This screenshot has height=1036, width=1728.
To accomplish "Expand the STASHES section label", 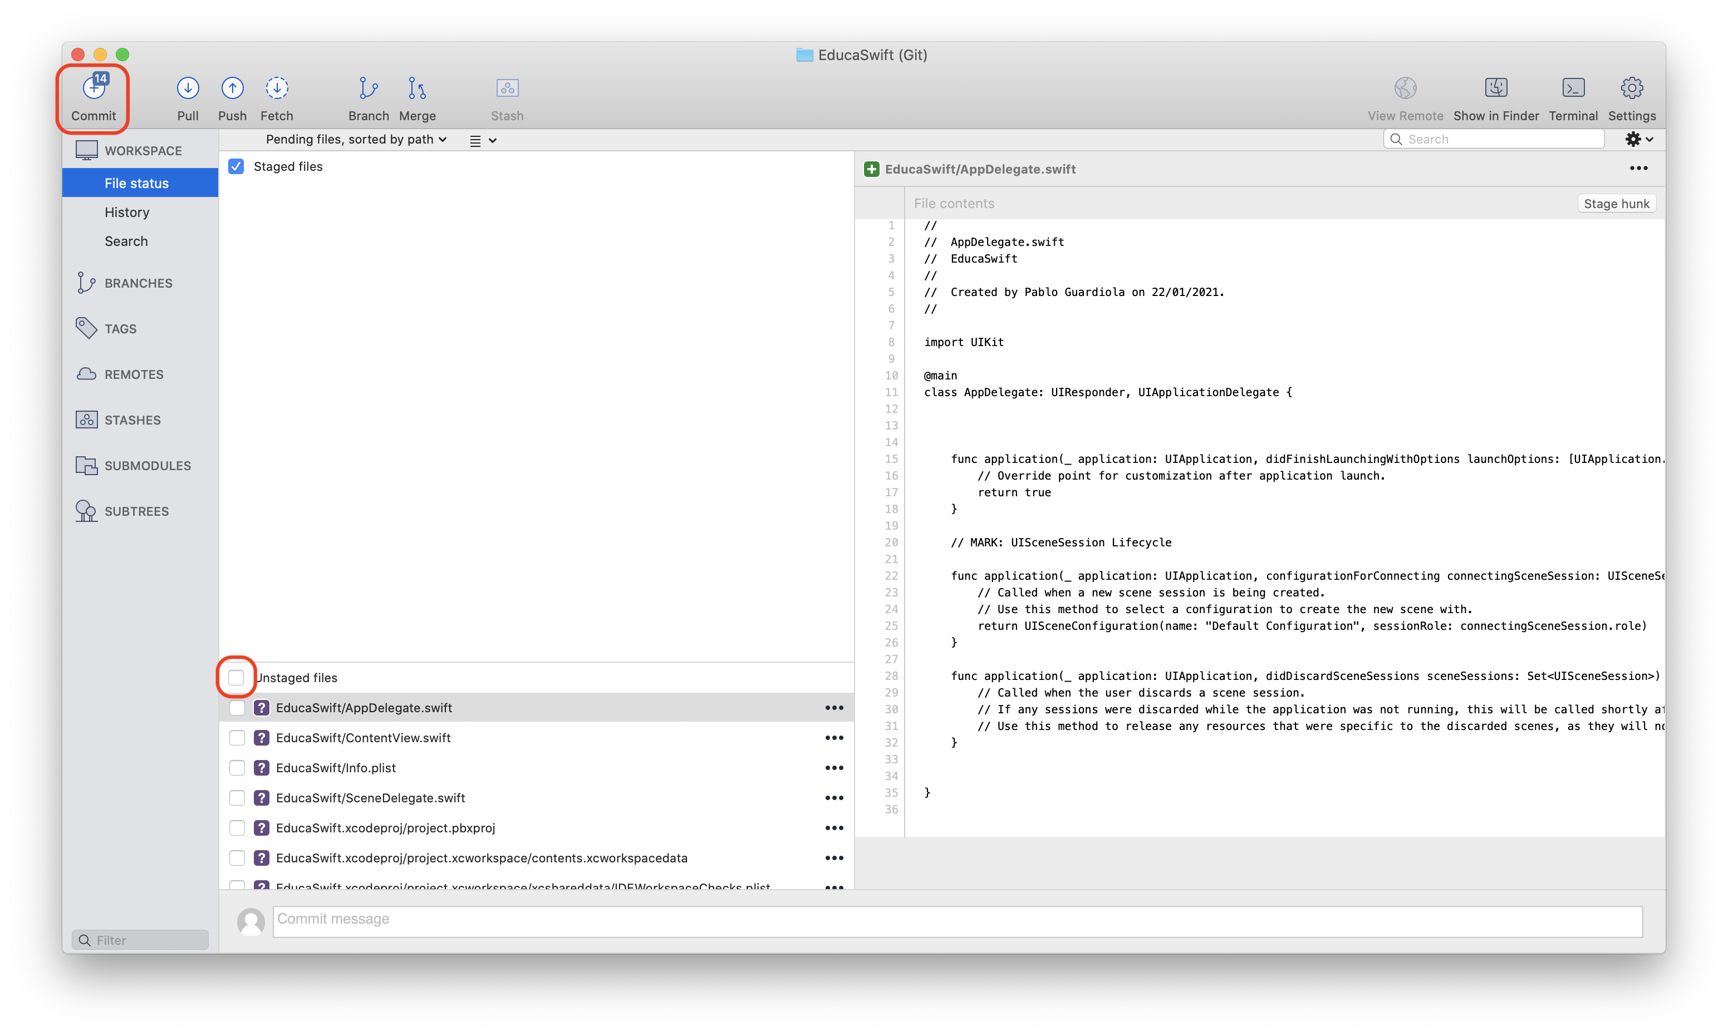I will coord(132,420).
